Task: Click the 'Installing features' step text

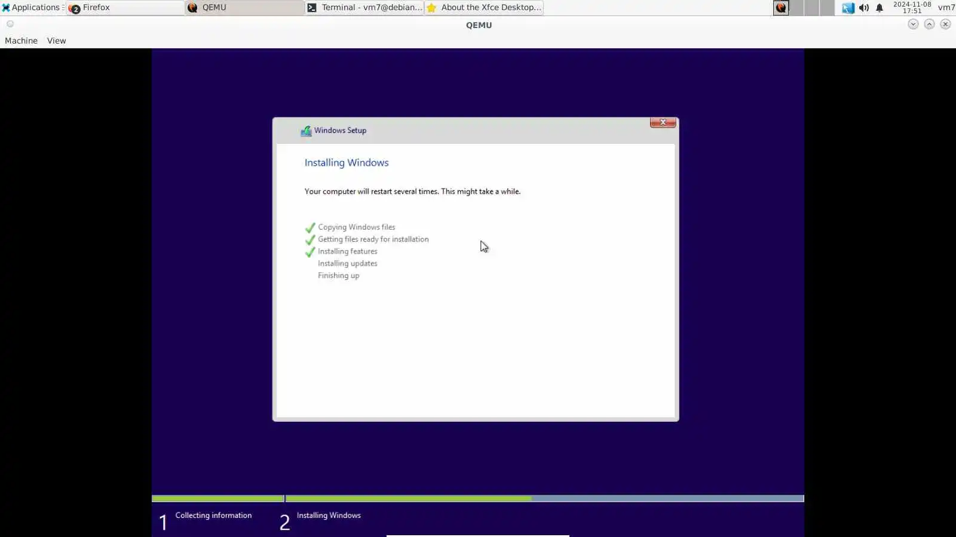Action: [x=348, y=251]
